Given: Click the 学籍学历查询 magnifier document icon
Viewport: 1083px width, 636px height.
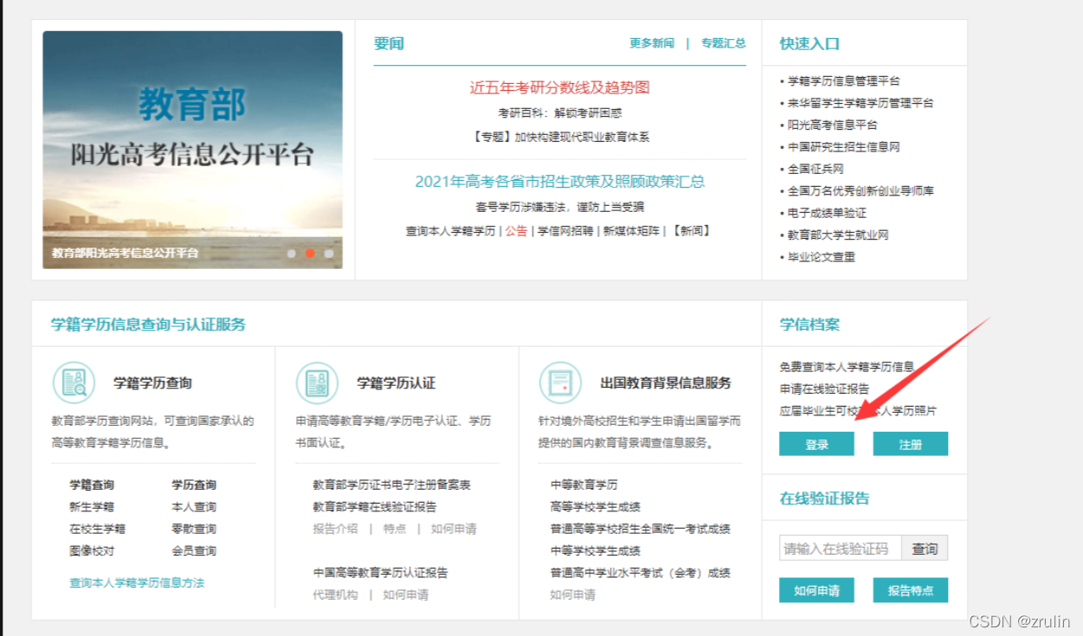Looking at the screenshot, I should click(x=74, y=382).
